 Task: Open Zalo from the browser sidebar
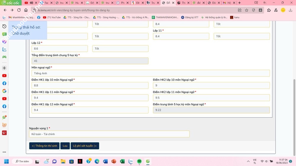(4, 49)
